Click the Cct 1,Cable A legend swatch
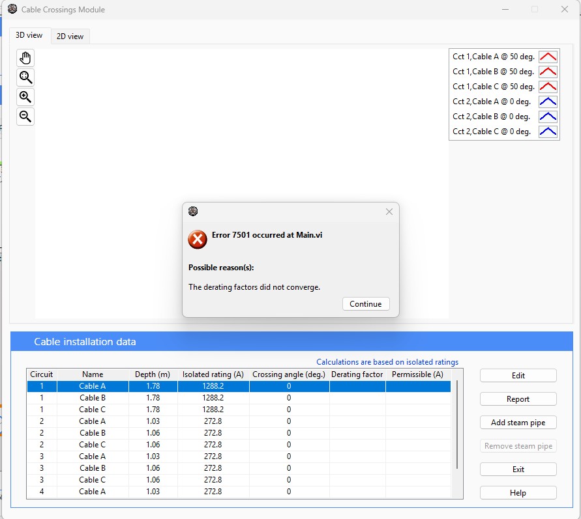Viewport: 581px width, 519px height. [548, 57]
